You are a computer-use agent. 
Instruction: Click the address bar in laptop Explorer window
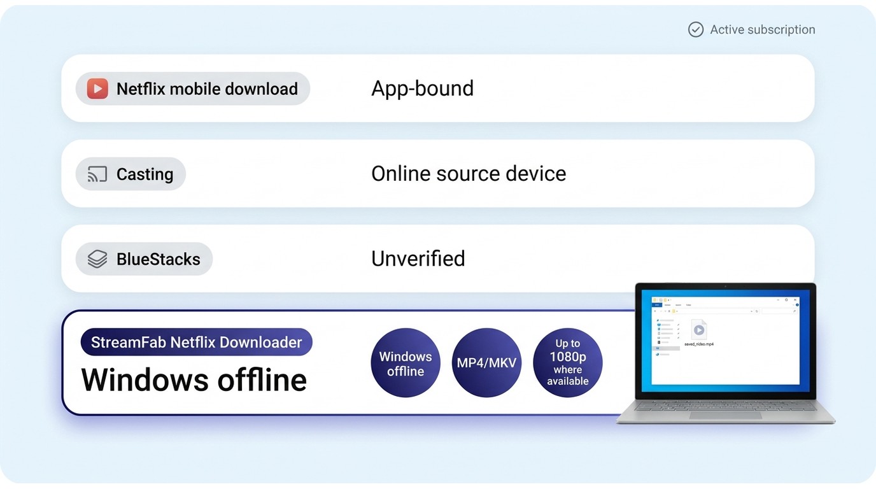712,311
